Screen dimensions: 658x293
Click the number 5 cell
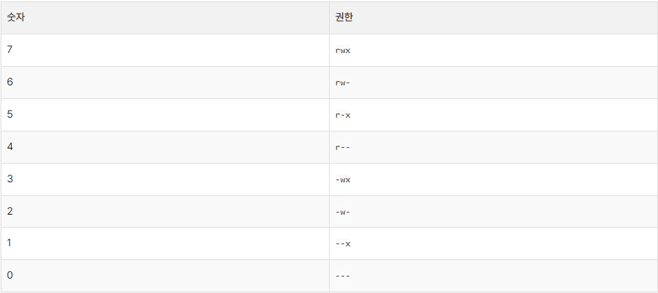point(165,115)
